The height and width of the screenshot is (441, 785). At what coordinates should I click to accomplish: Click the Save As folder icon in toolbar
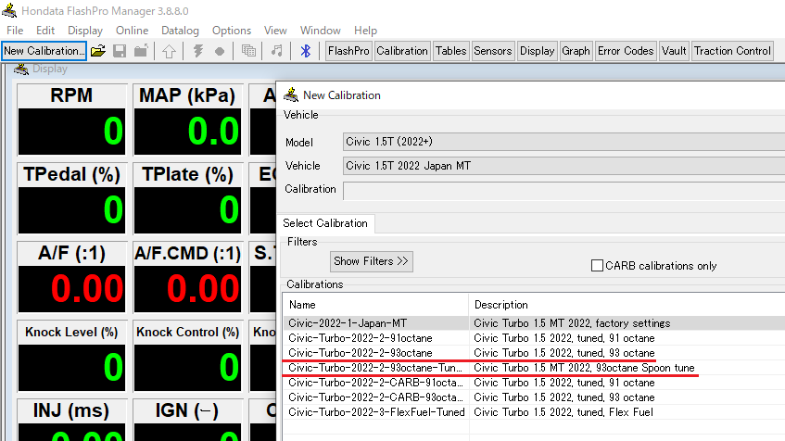tap(141, 51)
